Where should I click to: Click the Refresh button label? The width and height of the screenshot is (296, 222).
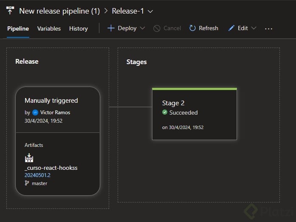(x=208, y=28)
